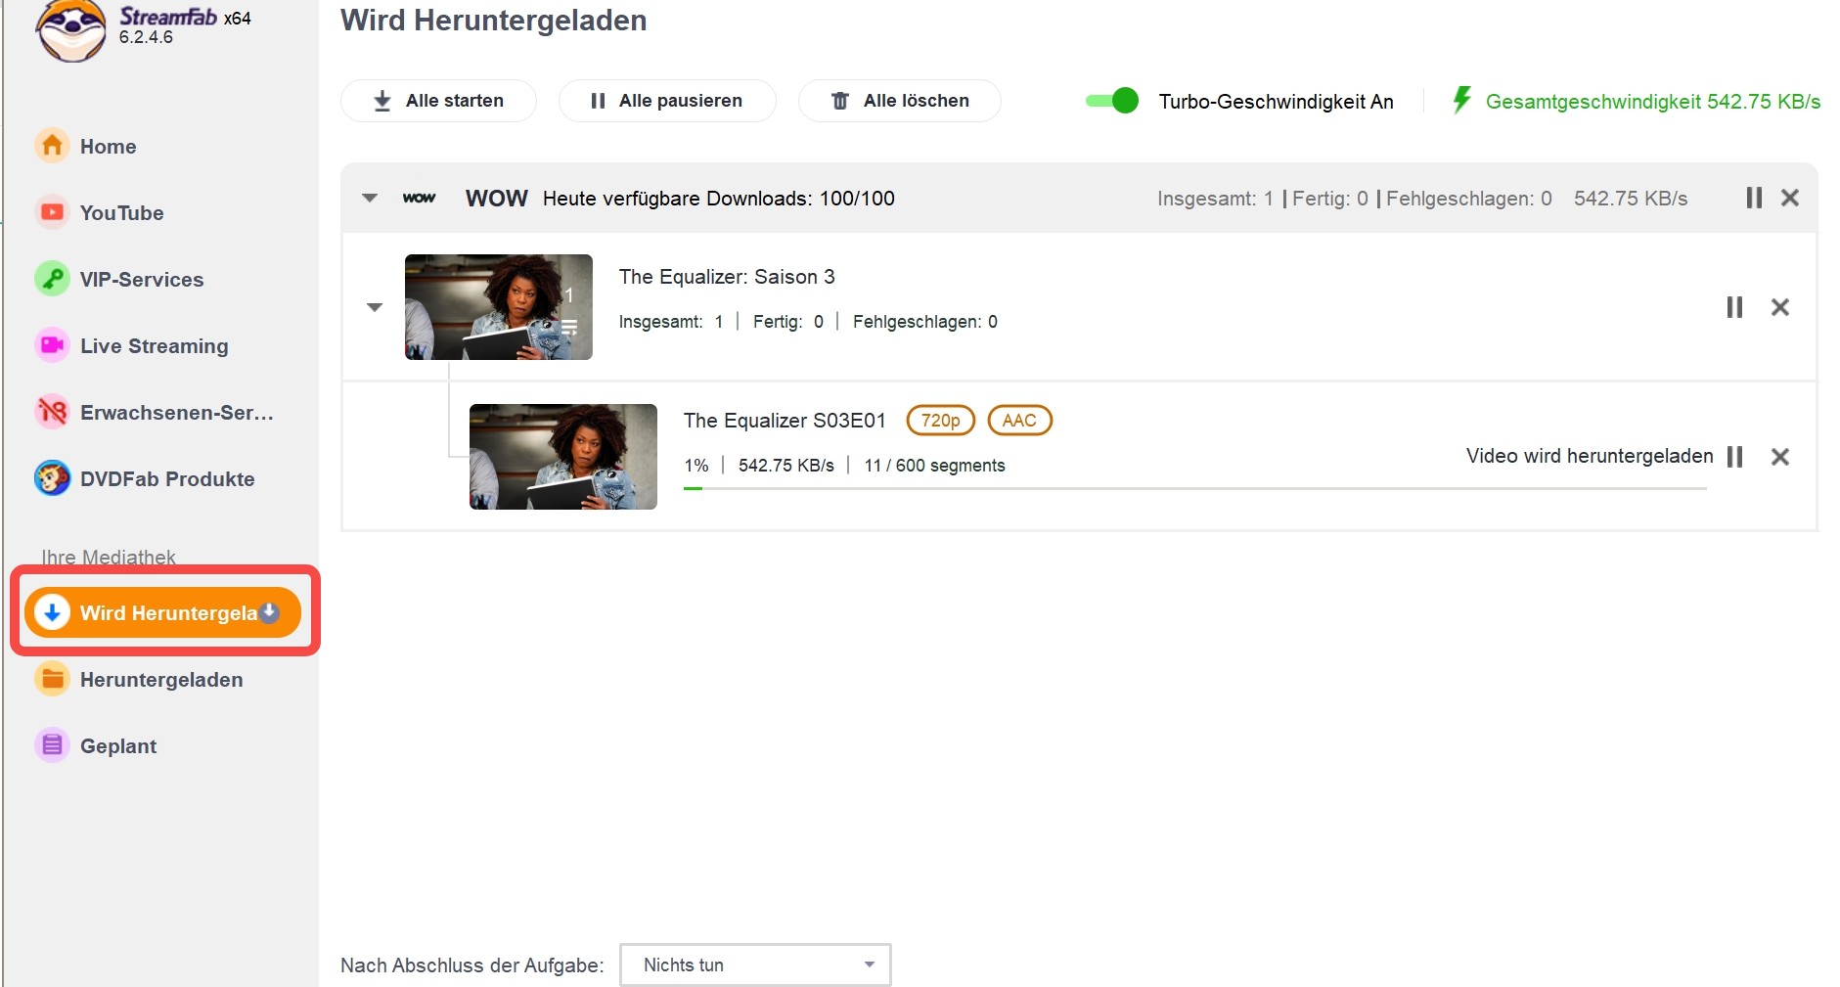
Task: Click the Heruntergeladen folder icon
Action: coord(53,679)
